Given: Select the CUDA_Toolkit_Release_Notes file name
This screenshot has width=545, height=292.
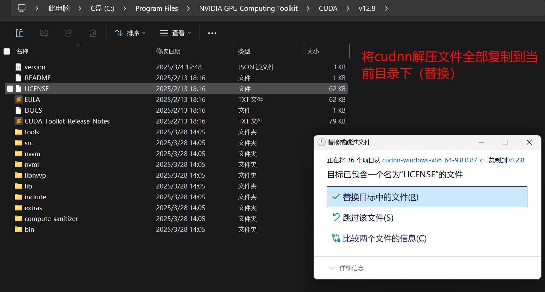Looking at the screenshot, I should click(67, 121).
